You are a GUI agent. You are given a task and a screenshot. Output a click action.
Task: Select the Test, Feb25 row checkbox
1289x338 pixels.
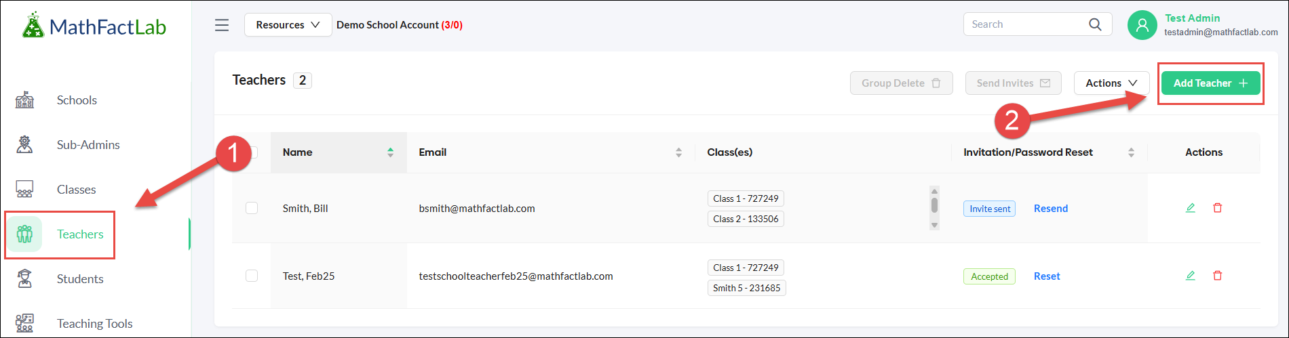pyautogui.click(x=252, y=276)
